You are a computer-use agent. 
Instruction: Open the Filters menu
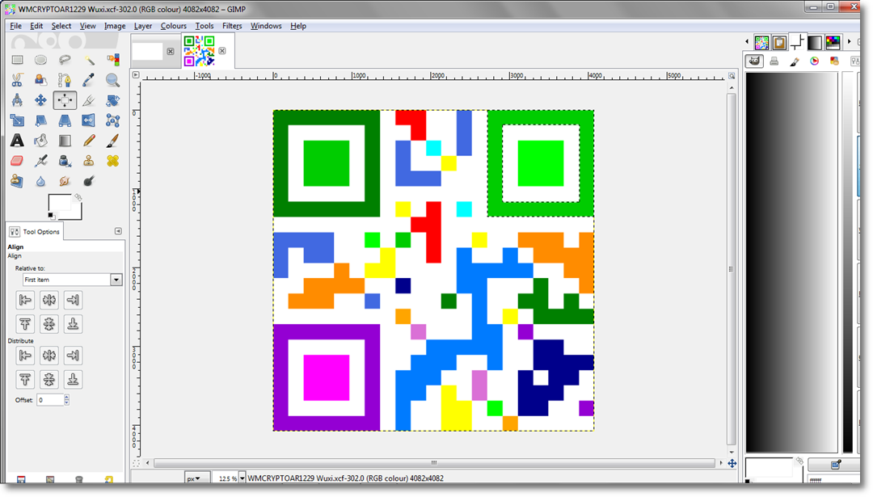coord(232,26)
